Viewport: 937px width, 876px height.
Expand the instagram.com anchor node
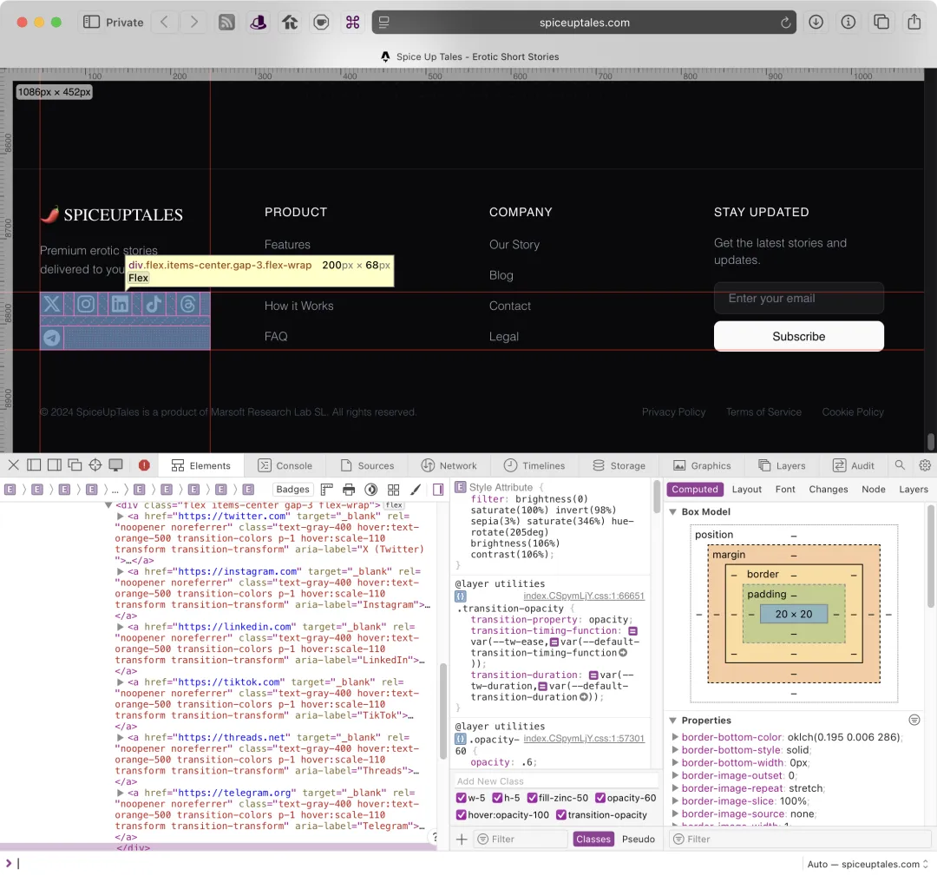(120, 571)
